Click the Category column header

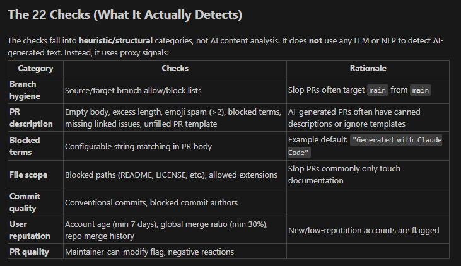pyautogui.click(x=35, y=68)
